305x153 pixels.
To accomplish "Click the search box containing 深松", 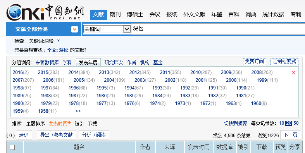I will point(218,29).
